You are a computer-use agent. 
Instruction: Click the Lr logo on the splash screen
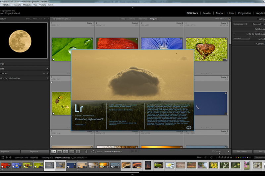[x=79, y=108]
